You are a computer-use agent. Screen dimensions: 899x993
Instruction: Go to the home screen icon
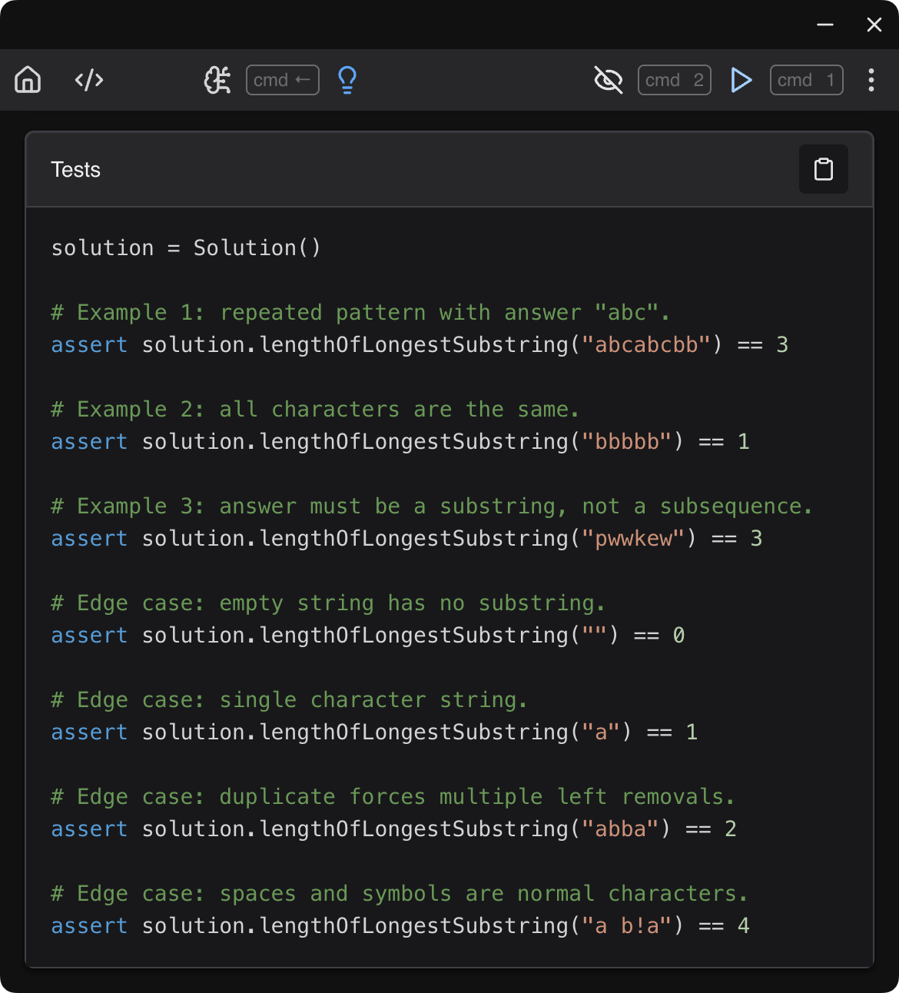click(x=28, y=80)
